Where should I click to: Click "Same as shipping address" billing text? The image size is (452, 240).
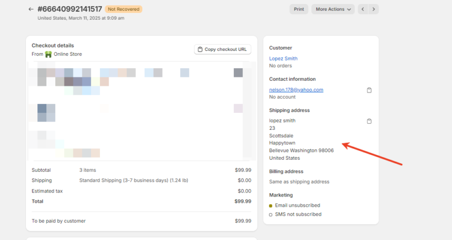(x=299, y=182)
